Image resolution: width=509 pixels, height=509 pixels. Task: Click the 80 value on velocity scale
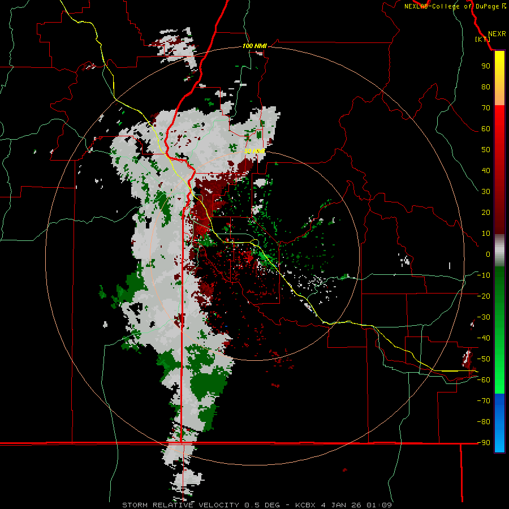pos(486,87)
